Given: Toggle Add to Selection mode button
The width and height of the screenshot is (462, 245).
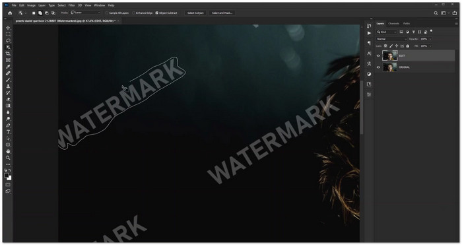Looking at the screenshot, I should (x=40, y=13).
